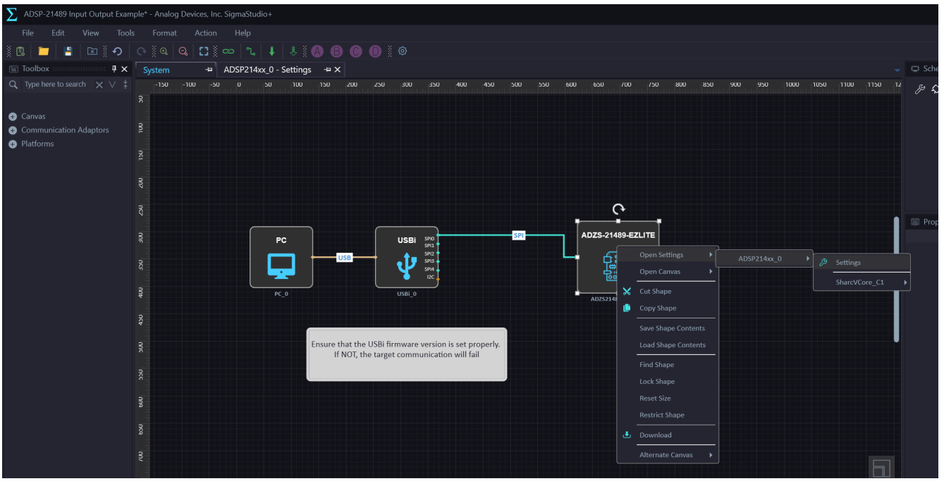Click Download in the context menu
Viewport: 944px width, 486px height.
pyautogui.click(x=668, y=435)
